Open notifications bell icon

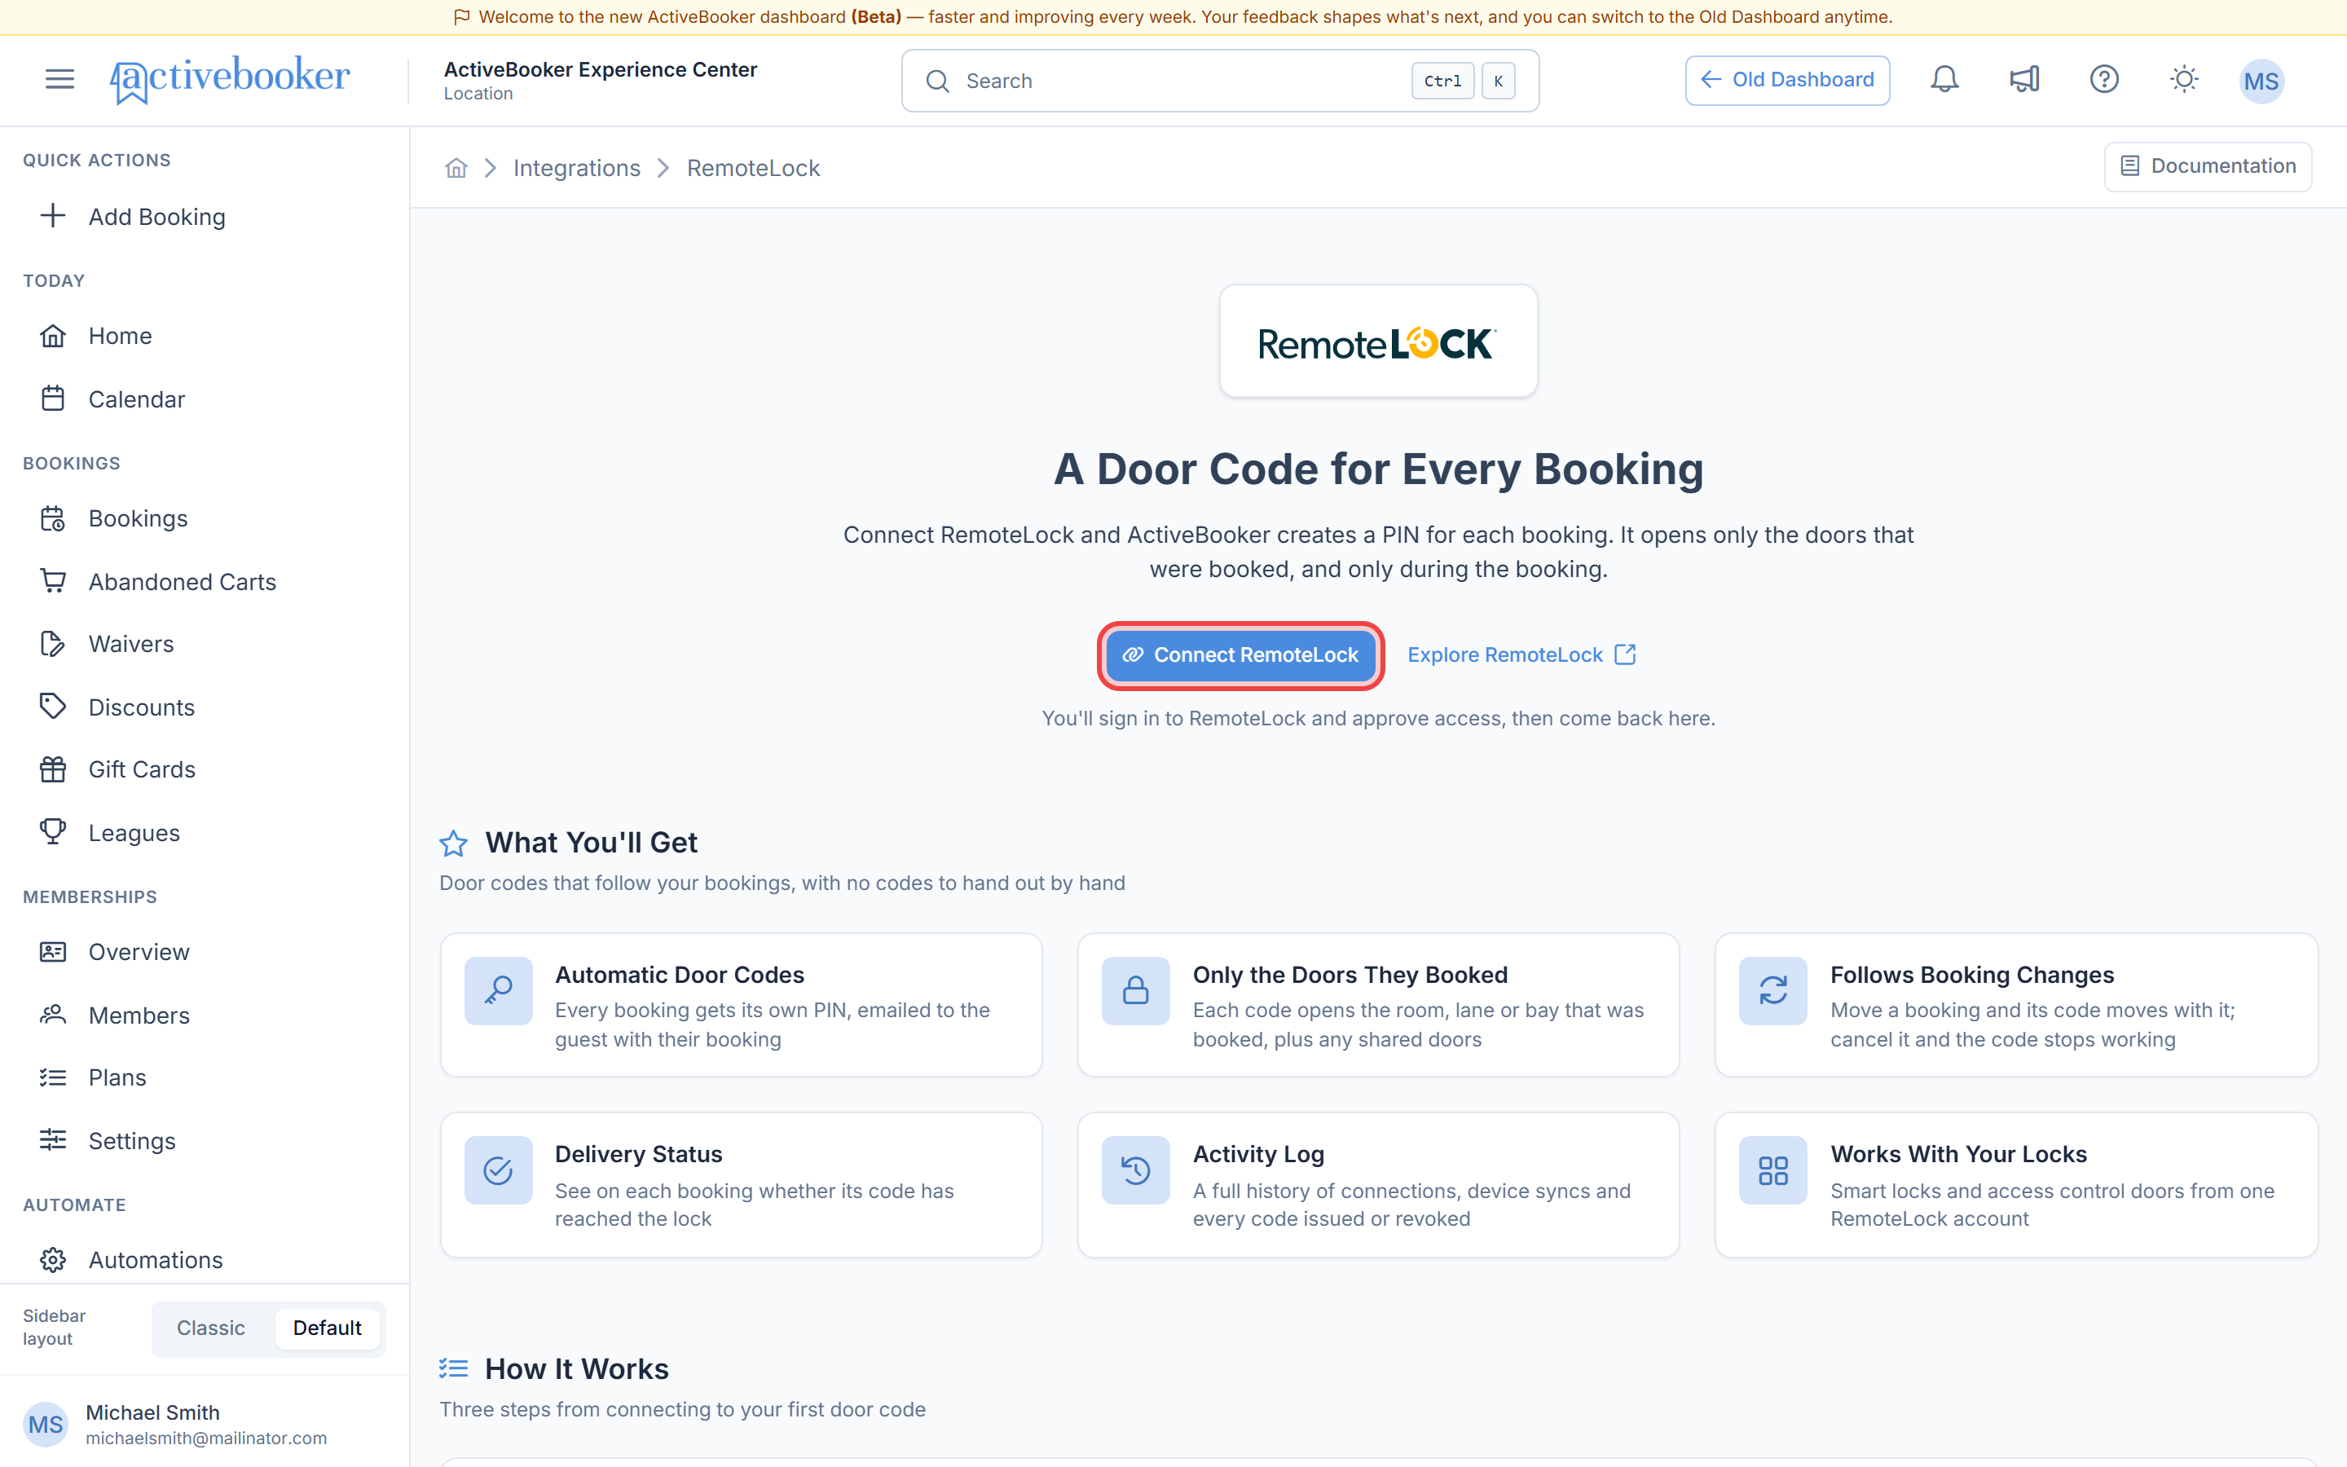1944,80
